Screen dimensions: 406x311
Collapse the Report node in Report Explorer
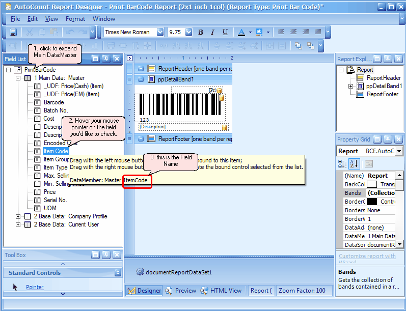tap(341, 70)
